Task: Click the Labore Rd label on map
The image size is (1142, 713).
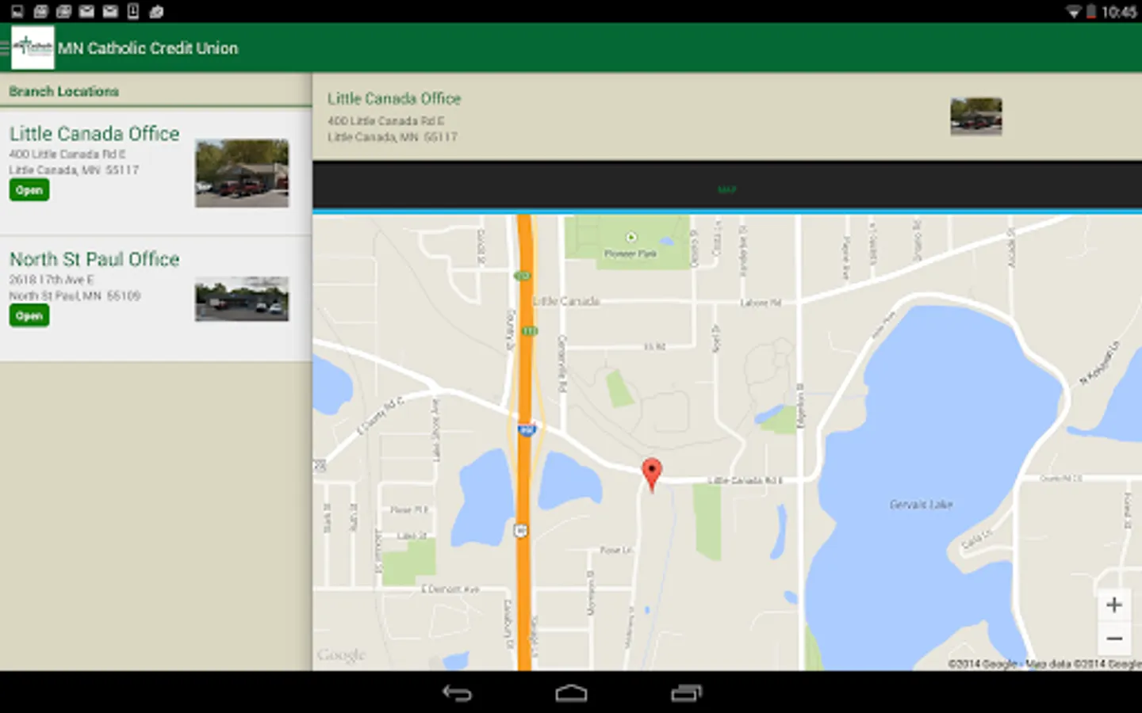Action: (x=761, y=303)
